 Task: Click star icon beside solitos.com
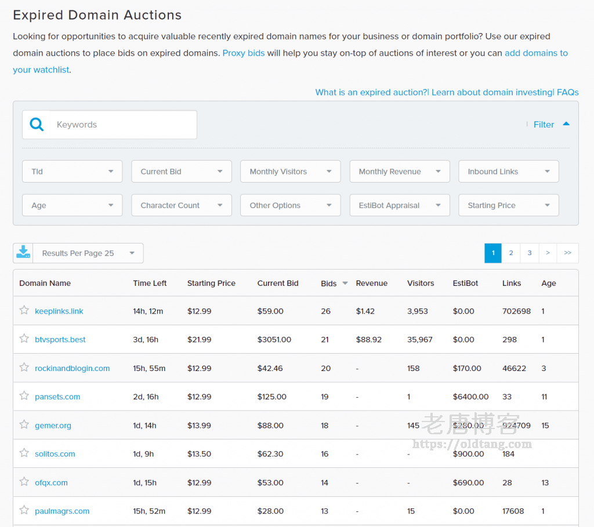(24, 453)
